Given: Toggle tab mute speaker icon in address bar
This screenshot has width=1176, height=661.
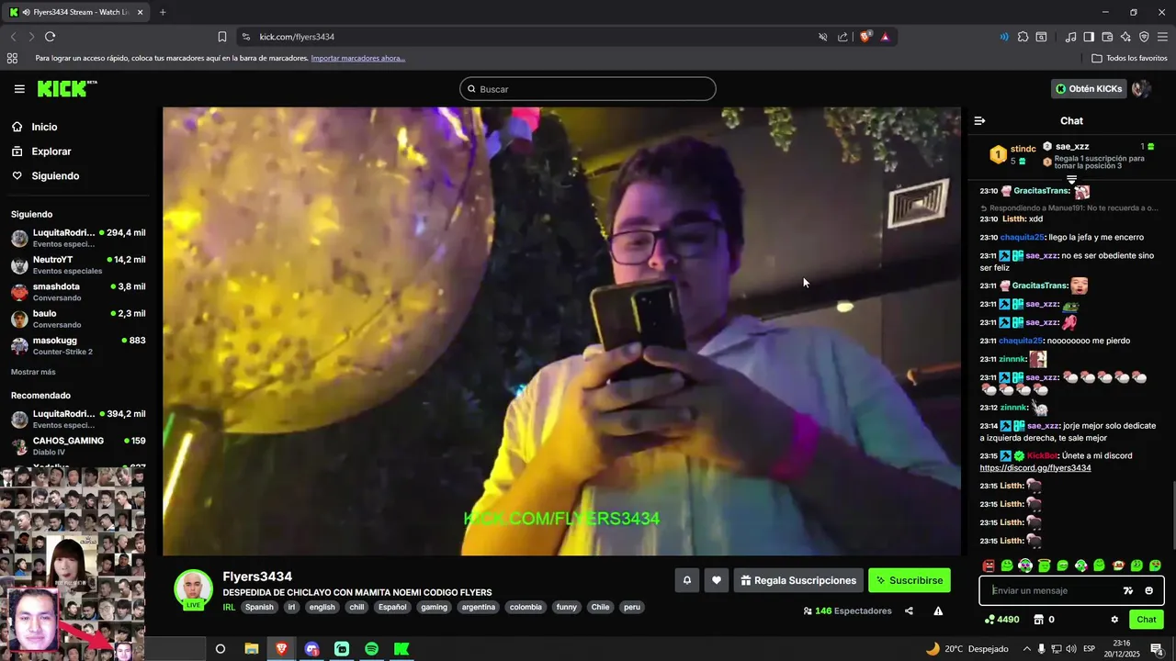Looking at the screenshot, I should pos(823,37).
